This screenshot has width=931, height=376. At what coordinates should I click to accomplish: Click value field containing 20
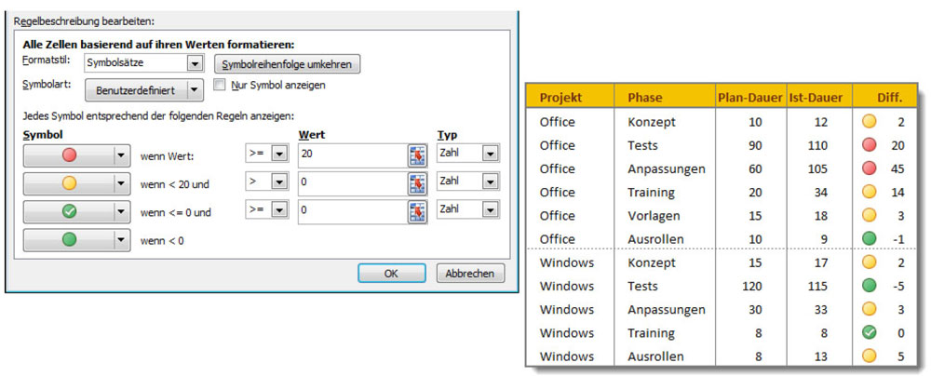pos(351,155)
